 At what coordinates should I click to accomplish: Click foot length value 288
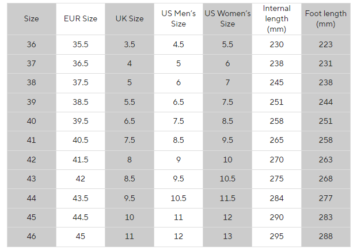325,236
